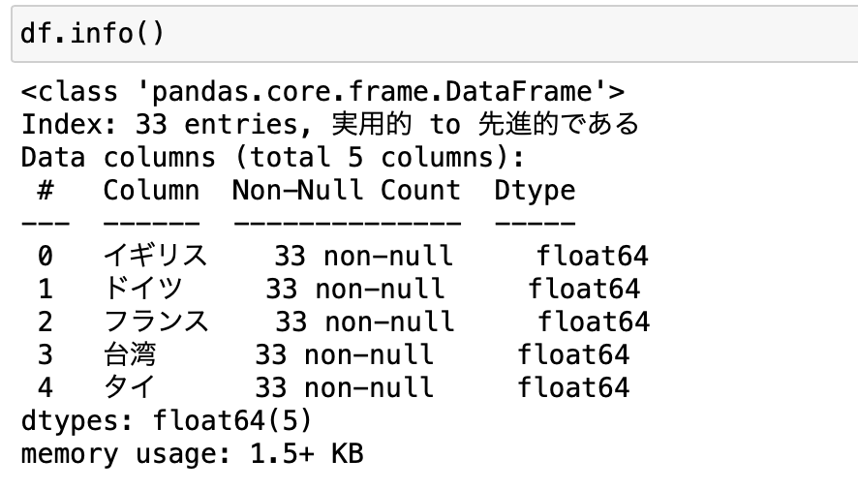Click the 台湾 column name
Viewport: 858px width, 490px height.
tap(129, 354)
